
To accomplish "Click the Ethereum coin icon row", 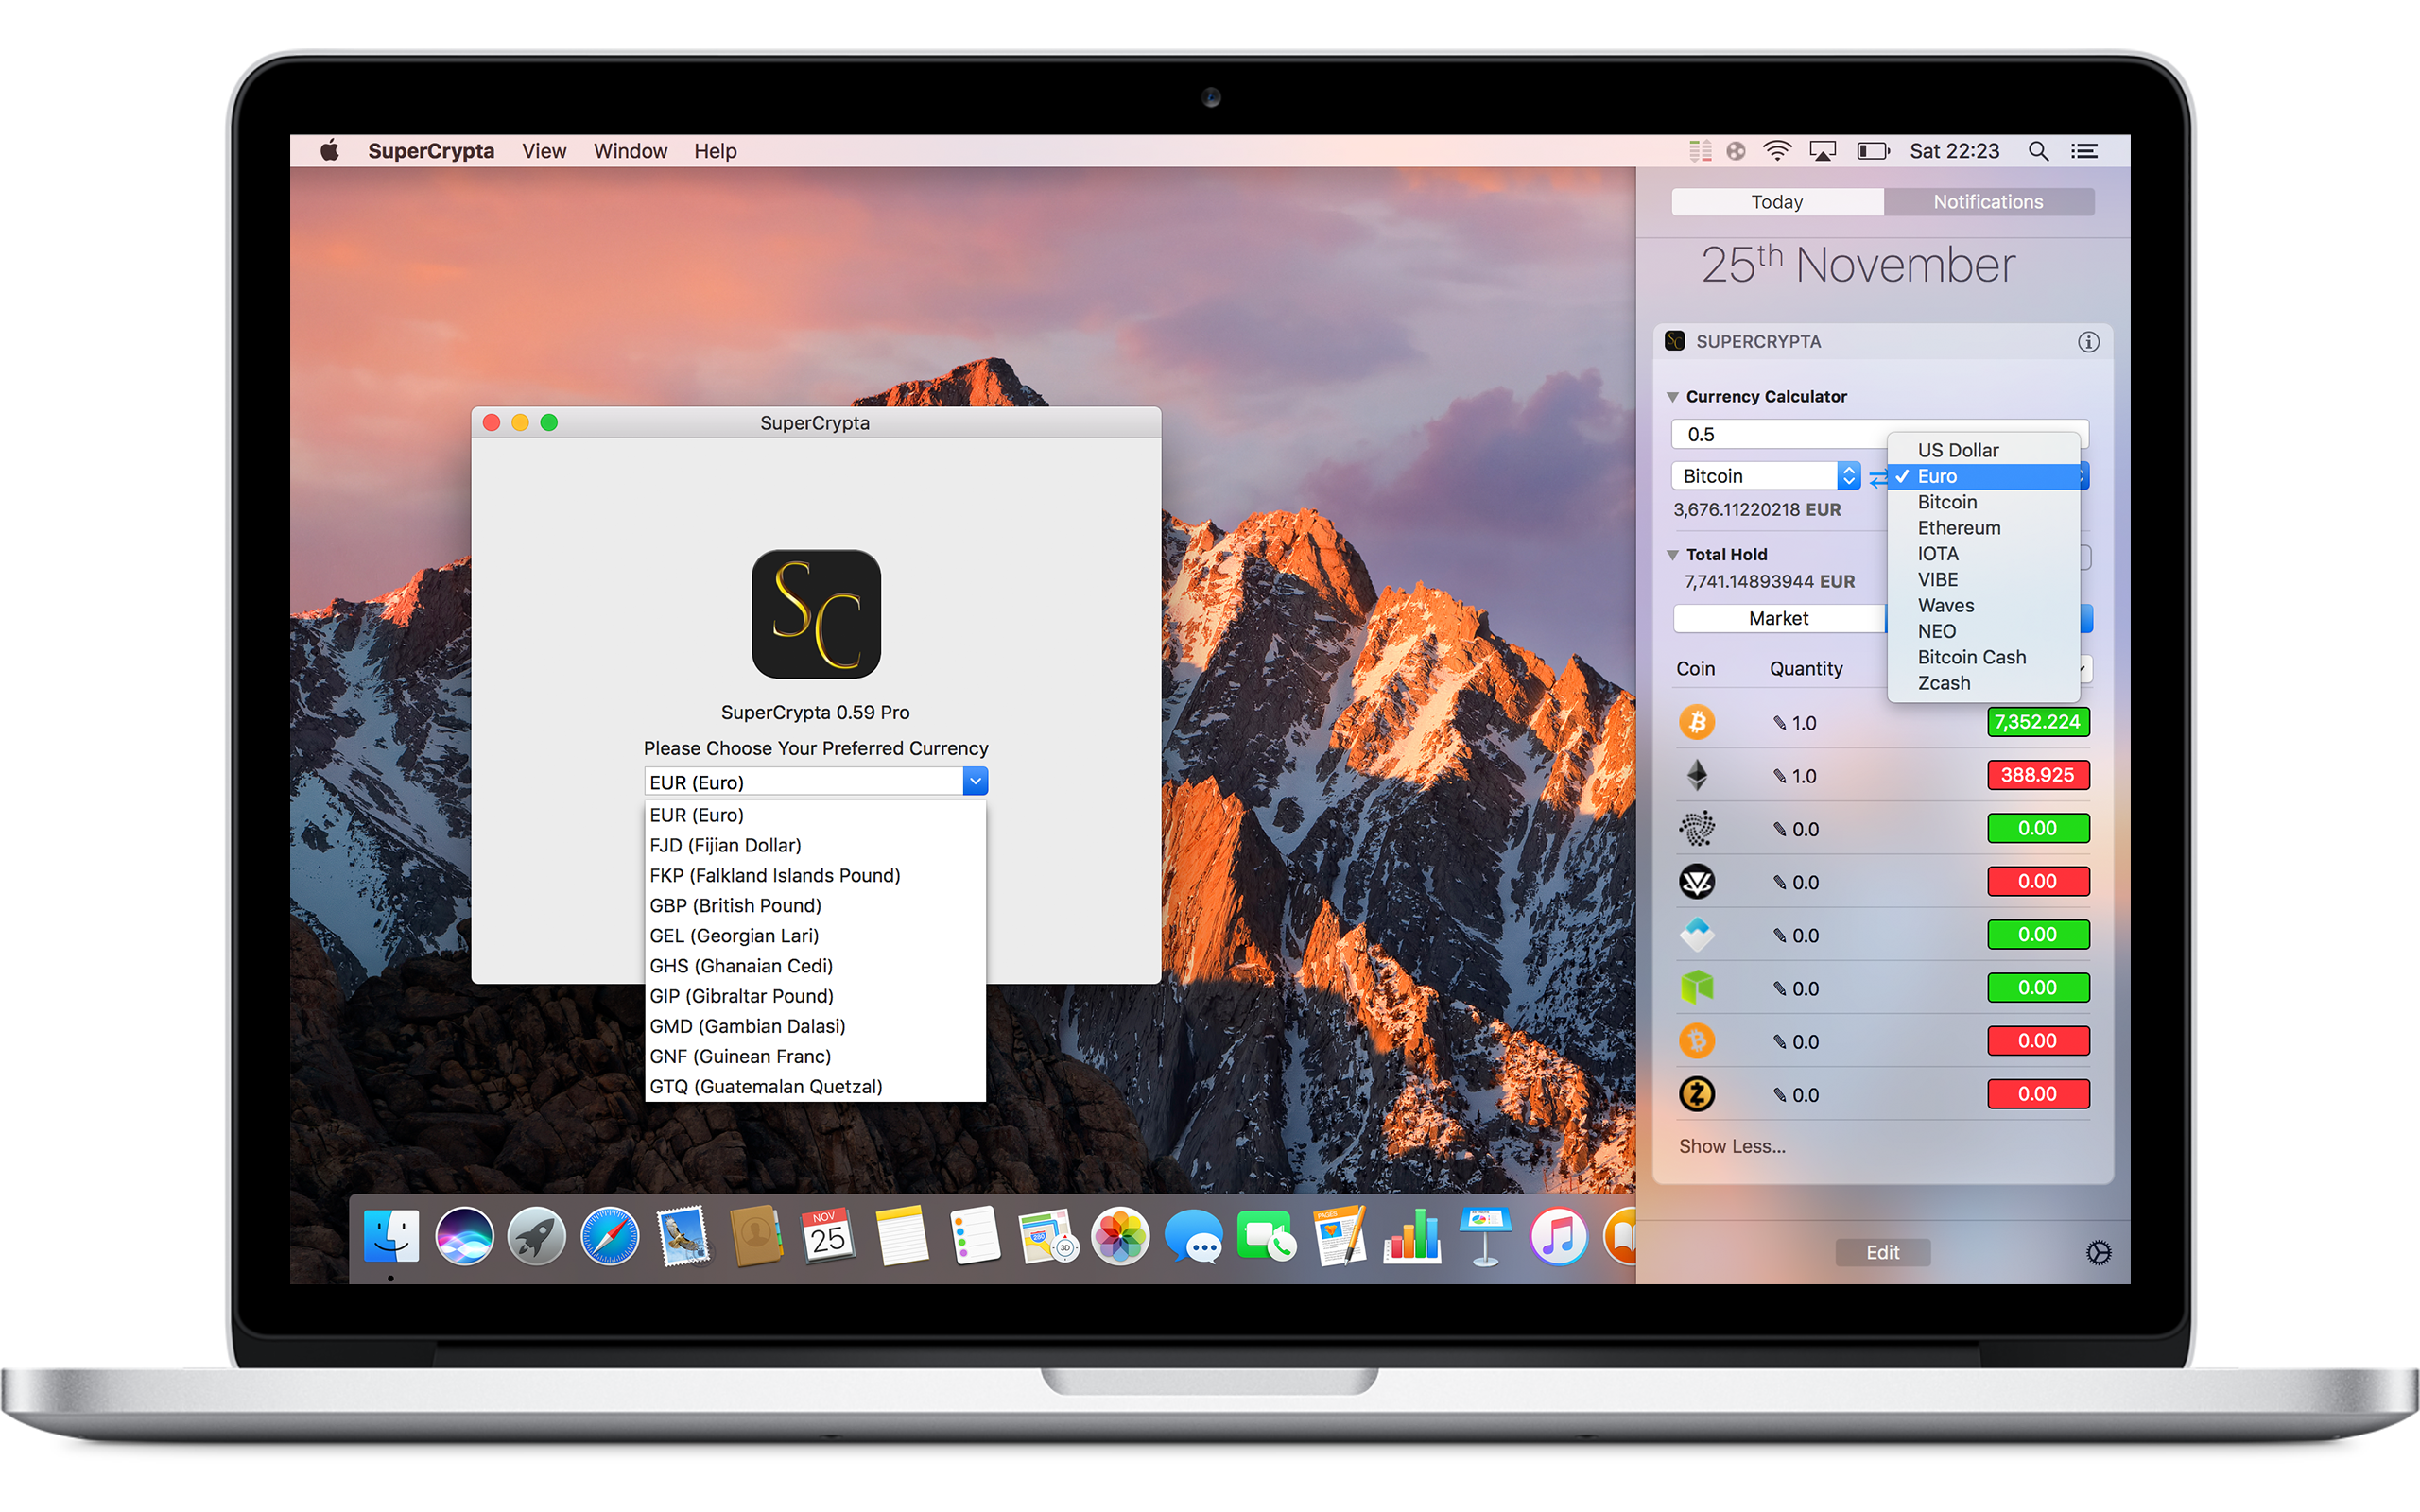I will [1697, 775].
